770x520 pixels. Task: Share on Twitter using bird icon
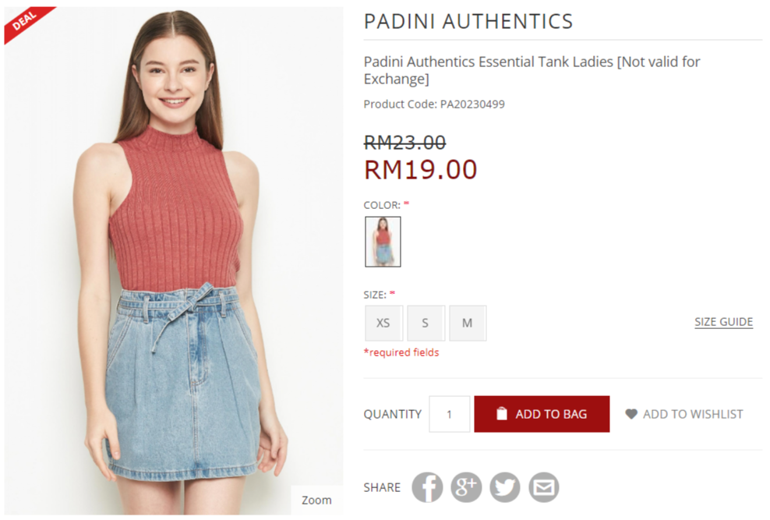505,487
